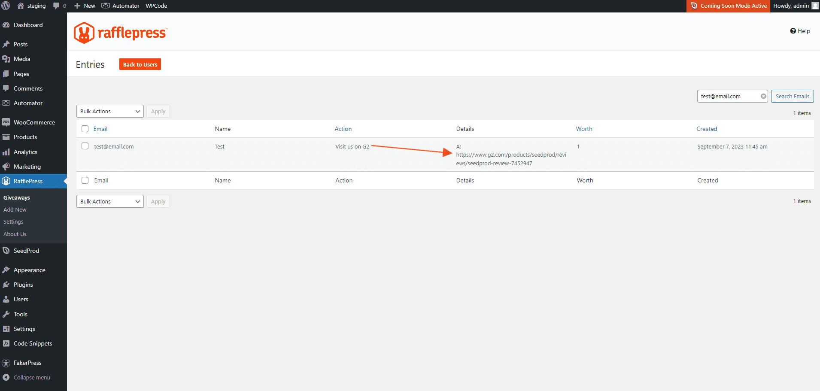Click the Dashboard gauge icon in sidebar
820x391 pixels.
[6, 25]
